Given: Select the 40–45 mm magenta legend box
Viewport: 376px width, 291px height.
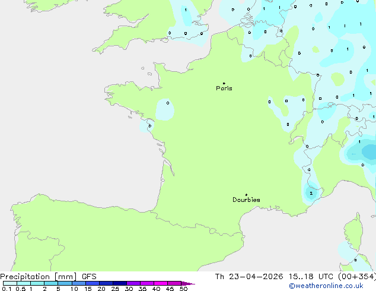Looking at the screenshot, I should click(161, 283).
